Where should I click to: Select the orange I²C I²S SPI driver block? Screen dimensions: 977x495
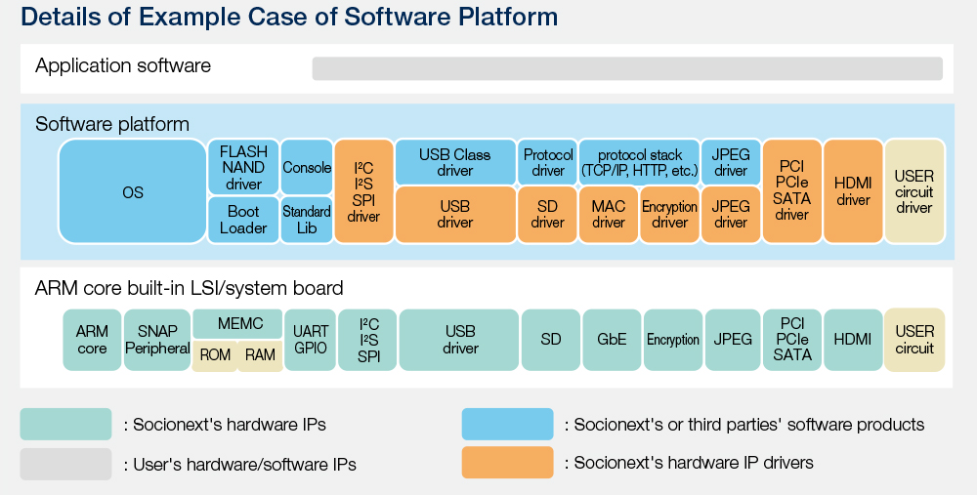[363, 191]
